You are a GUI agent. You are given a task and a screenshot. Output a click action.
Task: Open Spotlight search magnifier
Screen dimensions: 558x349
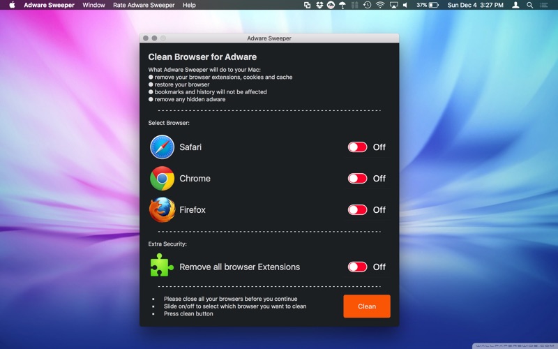coord(529,5)
